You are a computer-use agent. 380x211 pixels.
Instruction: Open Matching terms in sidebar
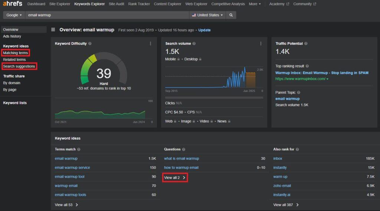coord(16,53)
